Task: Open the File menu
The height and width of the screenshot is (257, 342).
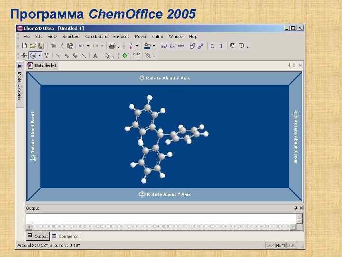Action: point(27,36)
